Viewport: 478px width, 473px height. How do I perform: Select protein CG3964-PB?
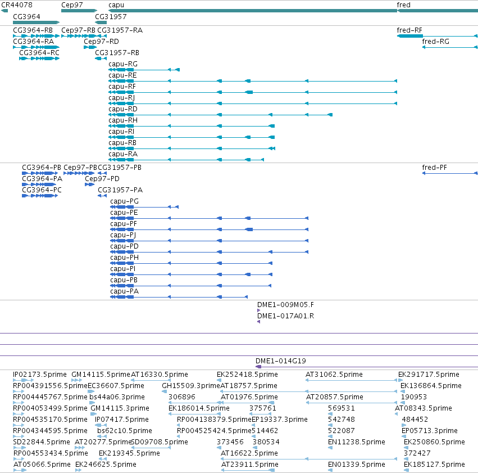point(40,173)
